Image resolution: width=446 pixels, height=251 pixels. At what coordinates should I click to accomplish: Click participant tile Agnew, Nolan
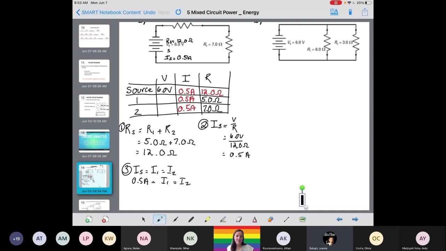[x=144, y=238]
